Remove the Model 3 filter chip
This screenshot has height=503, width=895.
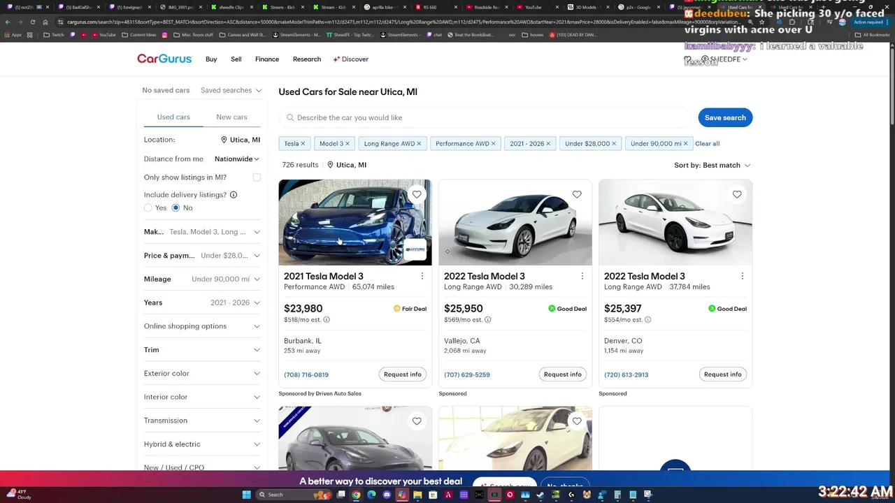click(348, 144)
